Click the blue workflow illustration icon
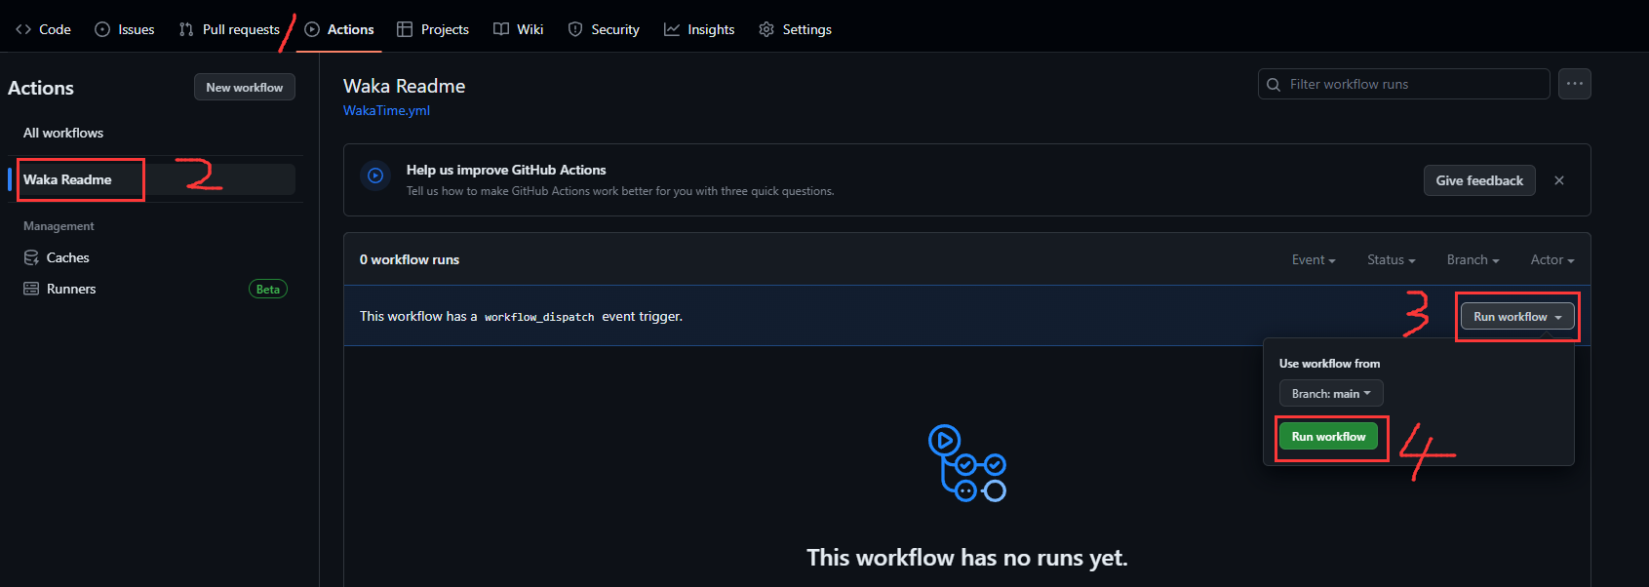 (967, 463)
